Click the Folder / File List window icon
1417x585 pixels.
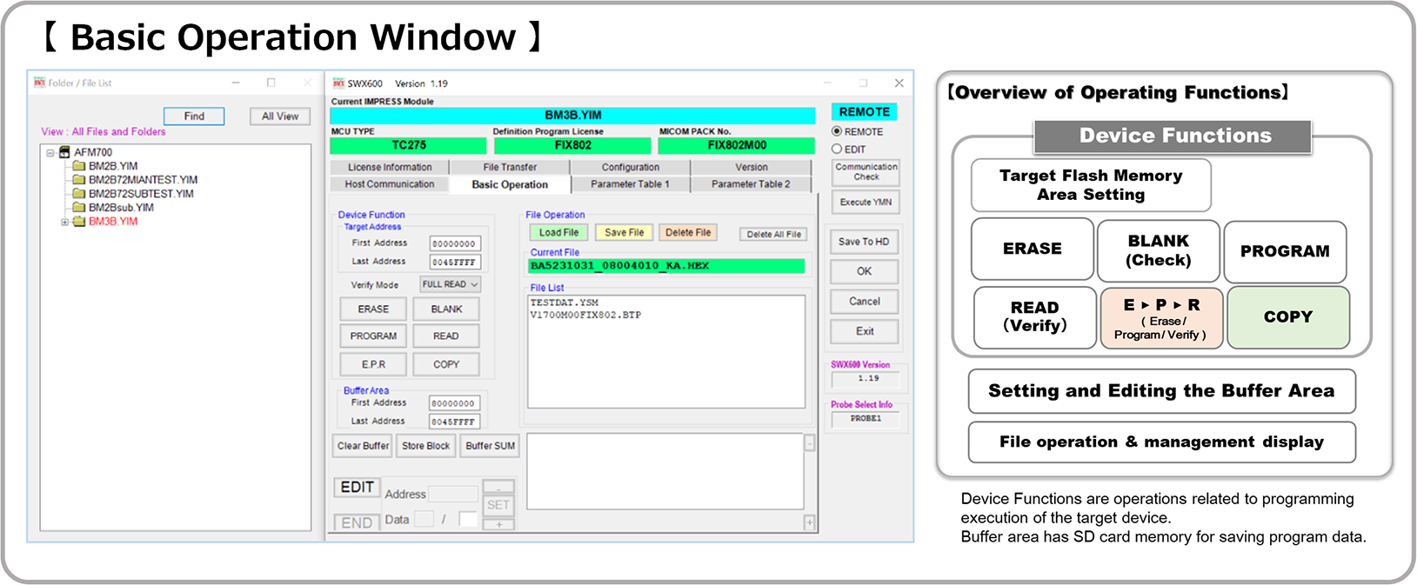[x=39, y=83]
